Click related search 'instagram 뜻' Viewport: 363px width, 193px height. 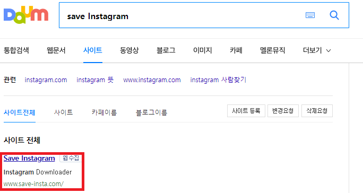95,80
